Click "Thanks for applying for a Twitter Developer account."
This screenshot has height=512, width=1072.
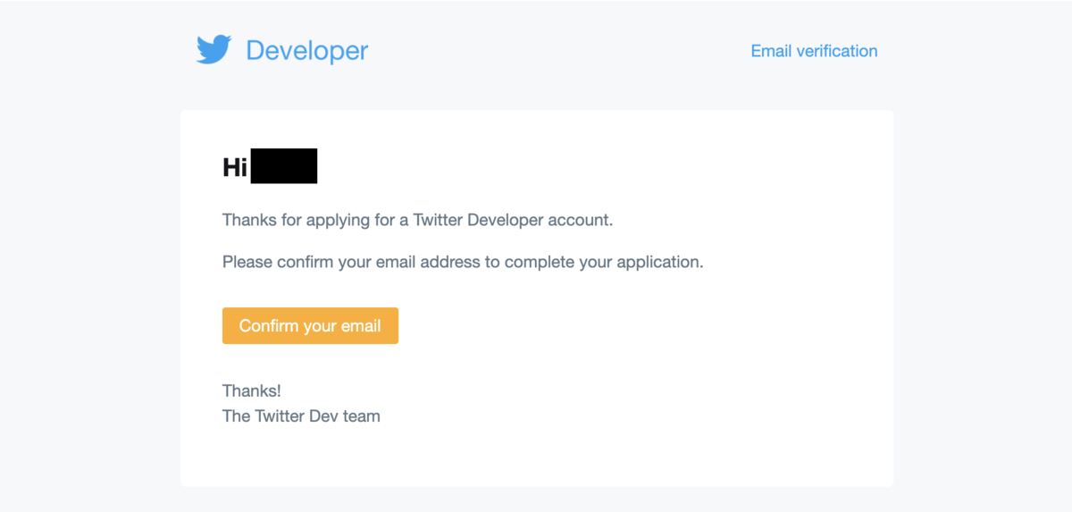(418, 220)
